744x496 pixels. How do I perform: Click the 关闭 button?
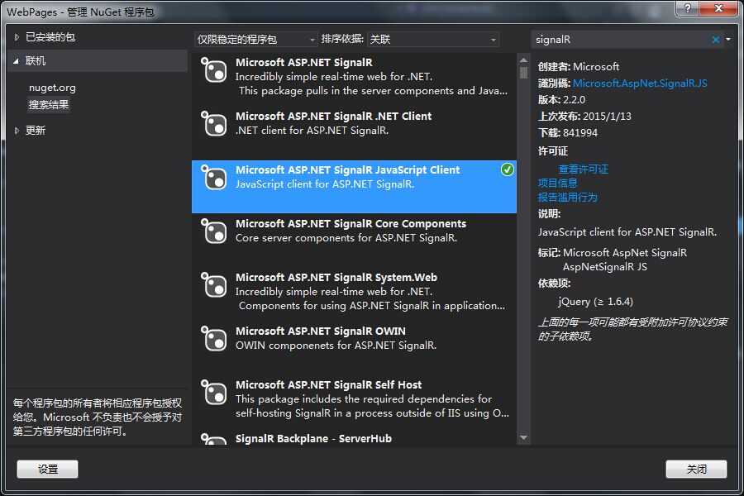(x=696, y=469)
